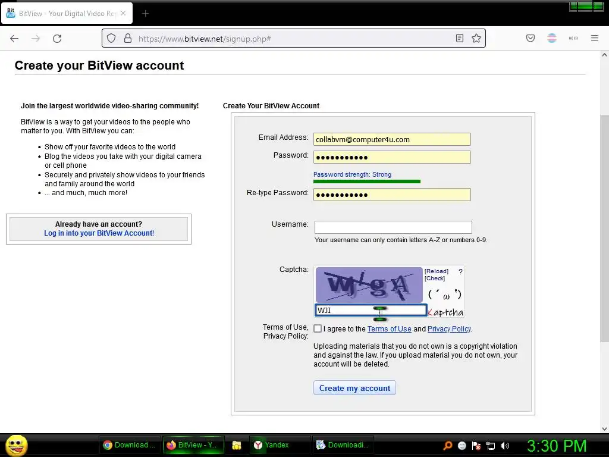Open the Privacy Policy link
The image size is (609, 457).
(x=449, y=328)
